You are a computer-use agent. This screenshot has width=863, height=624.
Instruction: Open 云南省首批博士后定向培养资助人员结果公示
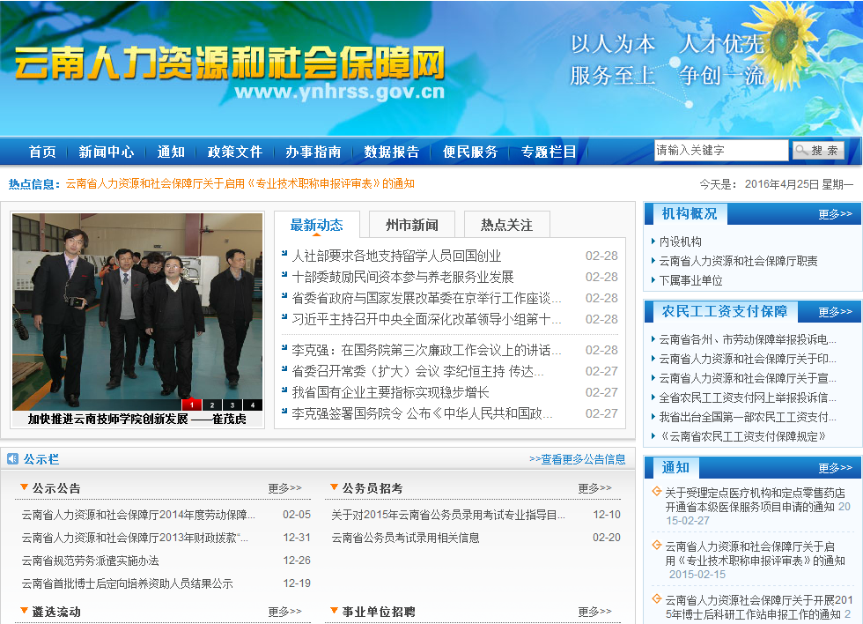(127, 583)
